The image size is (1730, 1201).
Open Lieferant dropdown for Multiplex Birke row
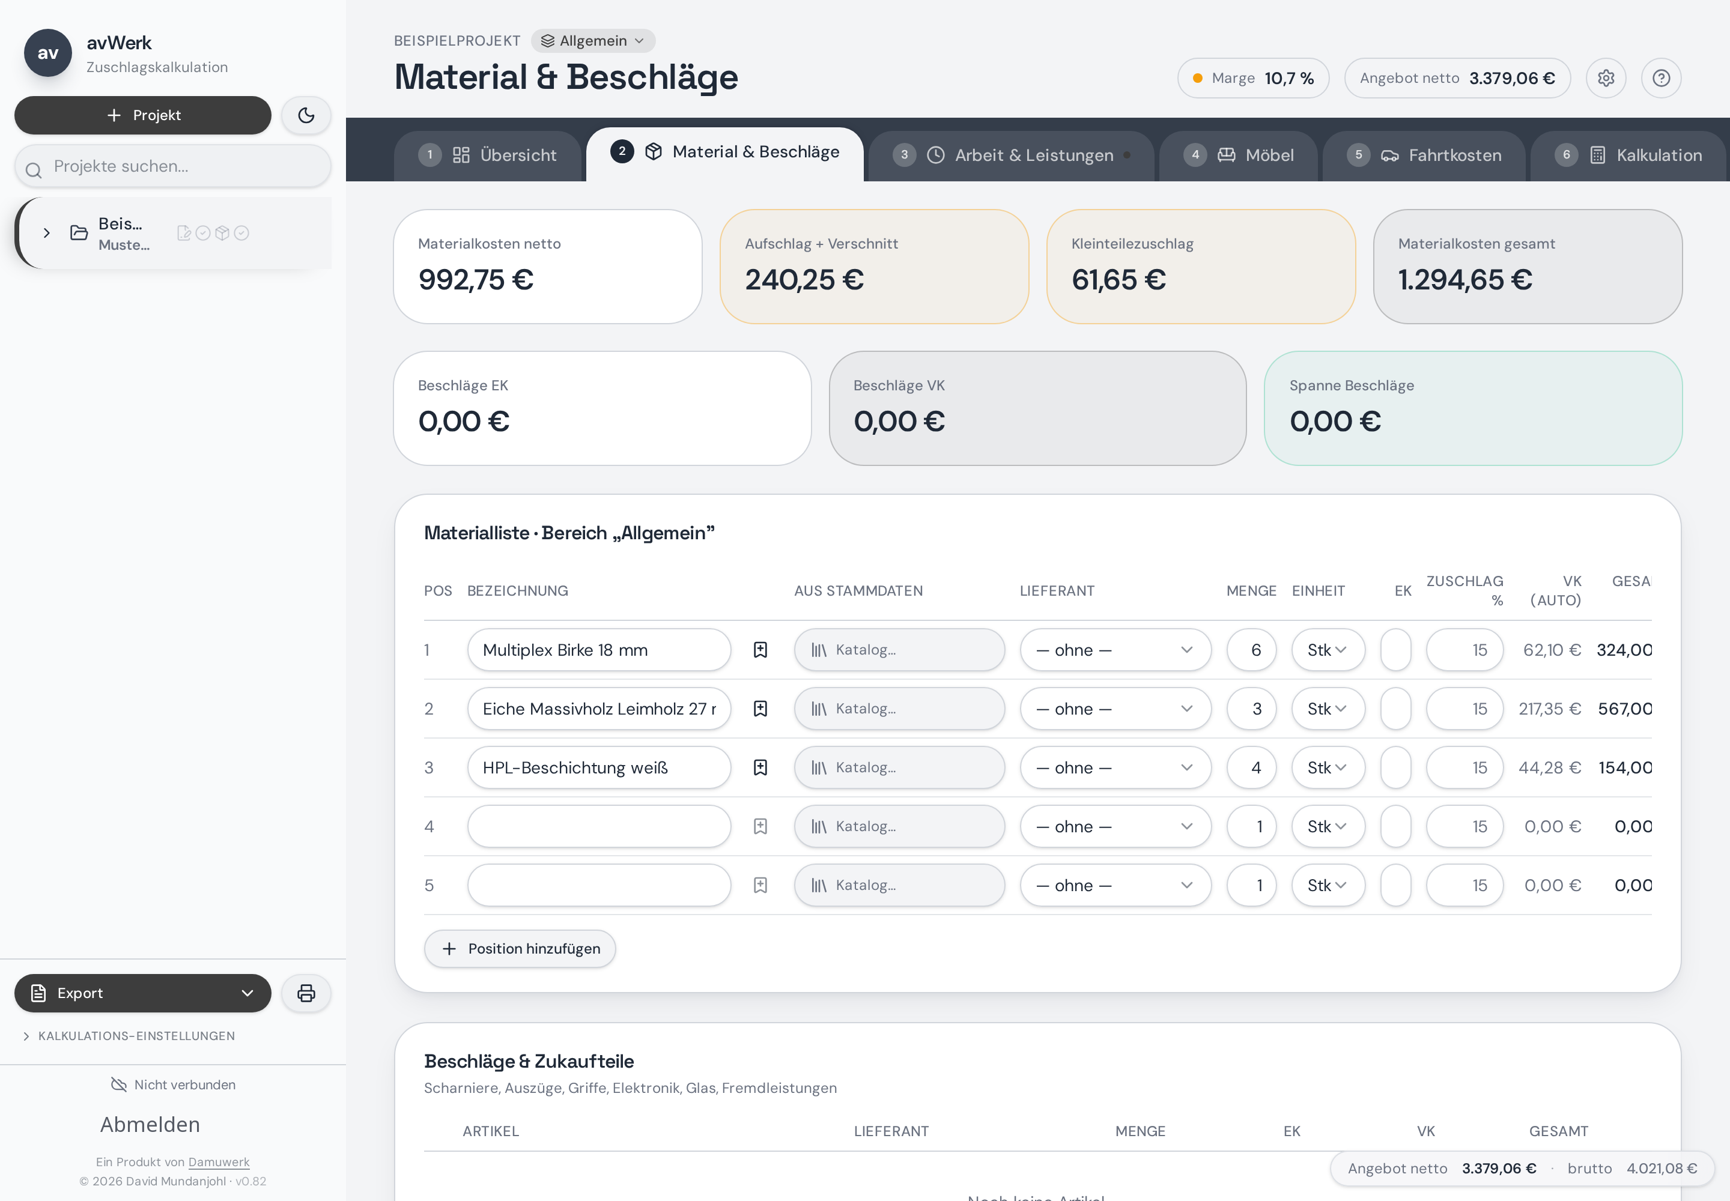pos(1115,649)
